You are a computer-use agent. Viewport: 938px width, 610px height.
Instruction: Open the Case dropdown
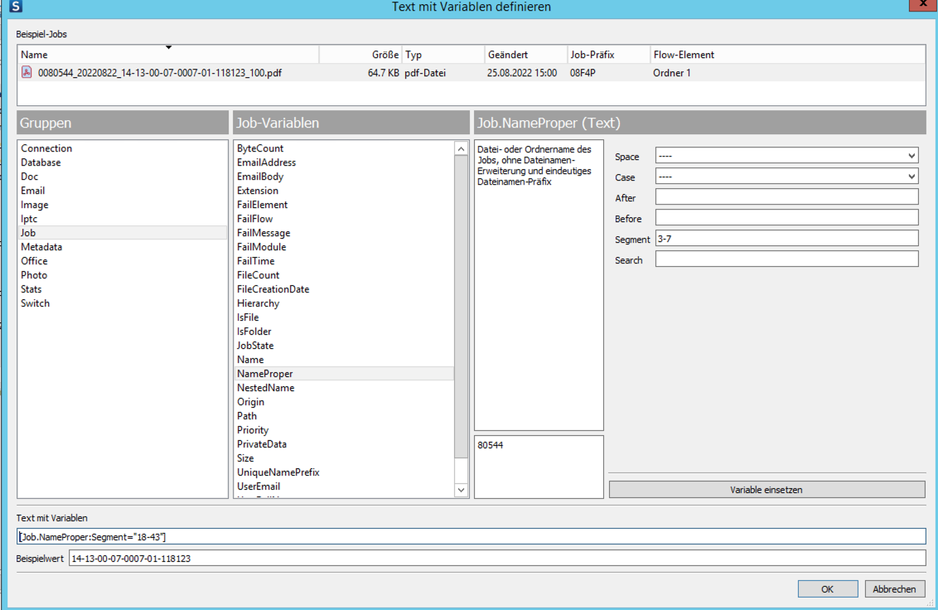coord(786,177)
